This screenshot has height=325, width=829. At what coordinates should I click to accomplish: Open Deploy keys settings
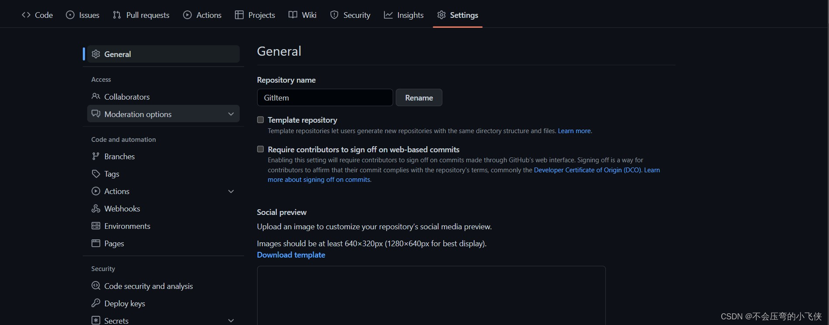[x=163, y=303]
